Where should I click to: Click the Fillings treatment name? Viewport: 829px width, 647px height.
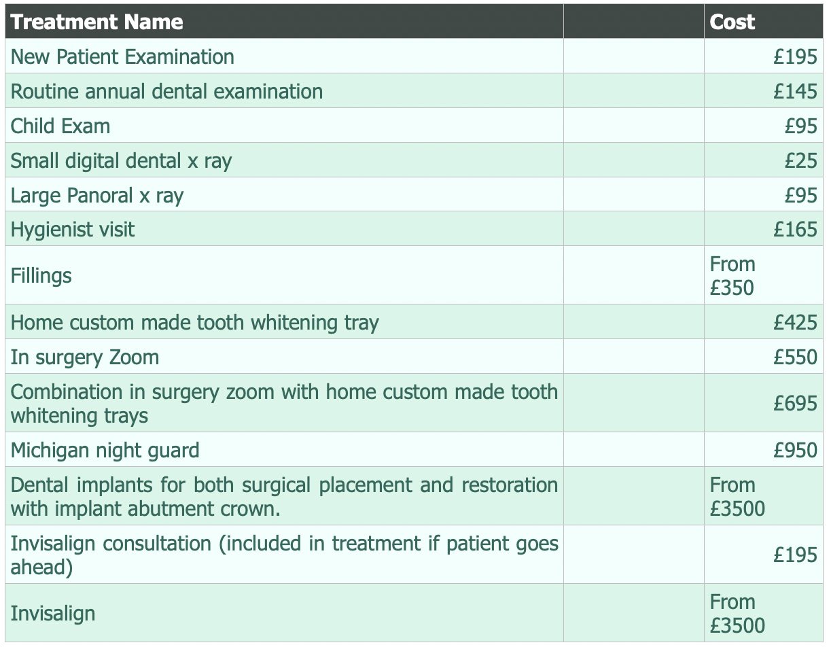coord(41,275)
